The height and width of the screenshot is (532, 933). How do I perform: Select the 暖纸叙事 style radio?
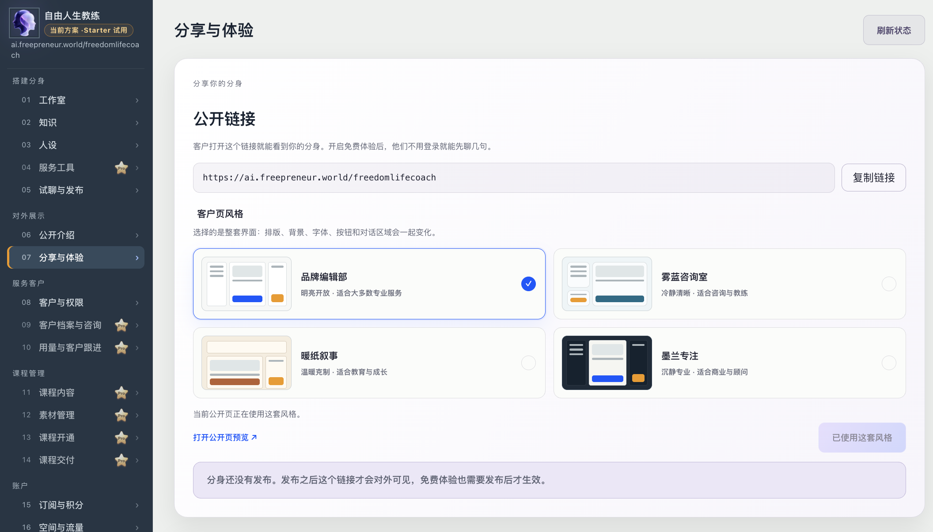click(528, 363)
